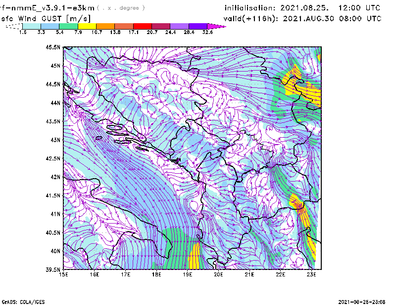This screenshot has height=305, width=396.
Task: Click the green 5.4–7.9 legend swatch
Action: click(x=68, y=26)
